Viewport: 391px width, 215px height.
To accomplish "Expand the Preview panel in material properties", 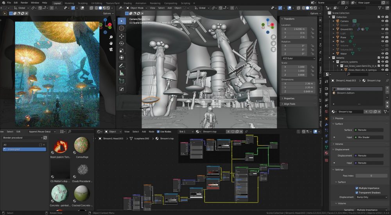I will pos(361,119).
